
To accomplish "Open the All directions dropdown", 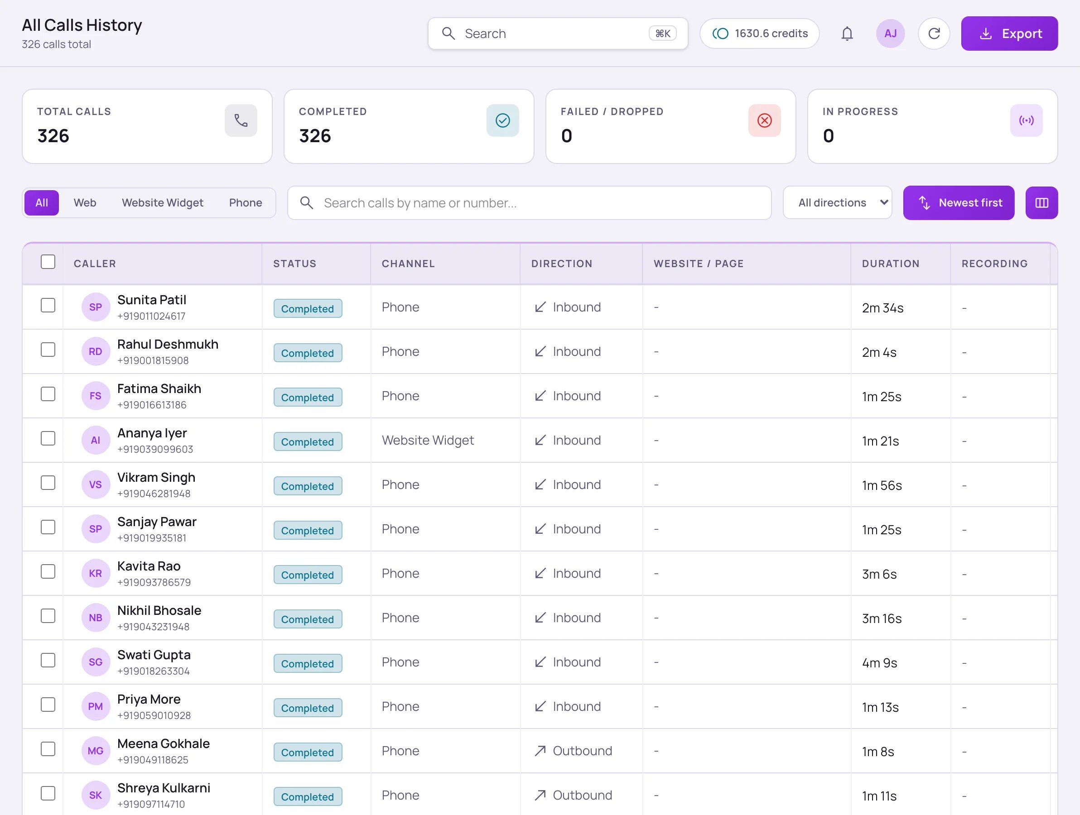I will click(837, 203).
